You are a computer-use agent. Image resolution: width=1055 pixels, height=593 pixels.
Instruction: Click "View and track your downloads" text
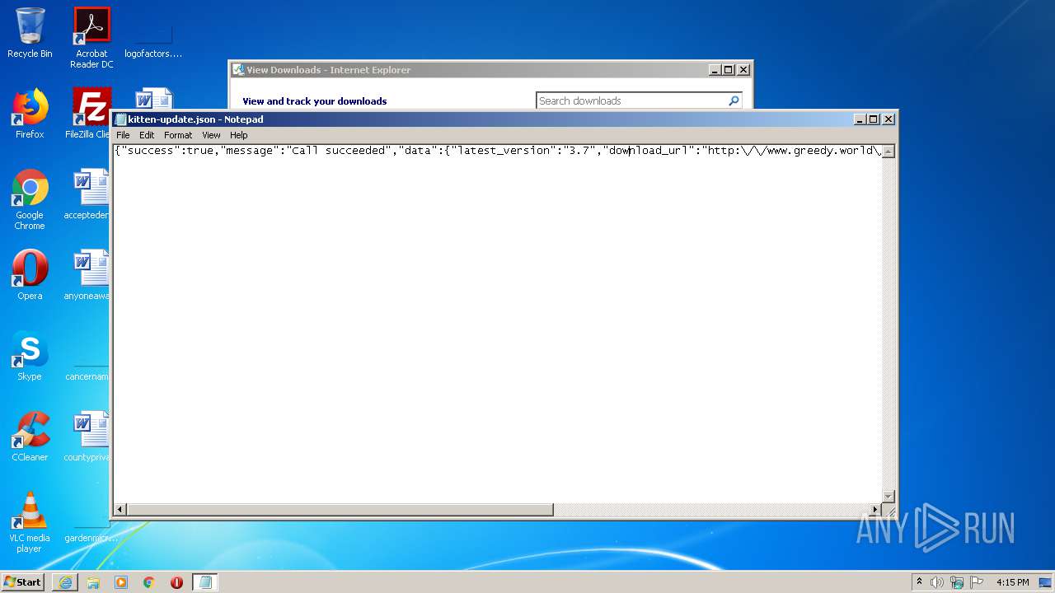[315, 101]
